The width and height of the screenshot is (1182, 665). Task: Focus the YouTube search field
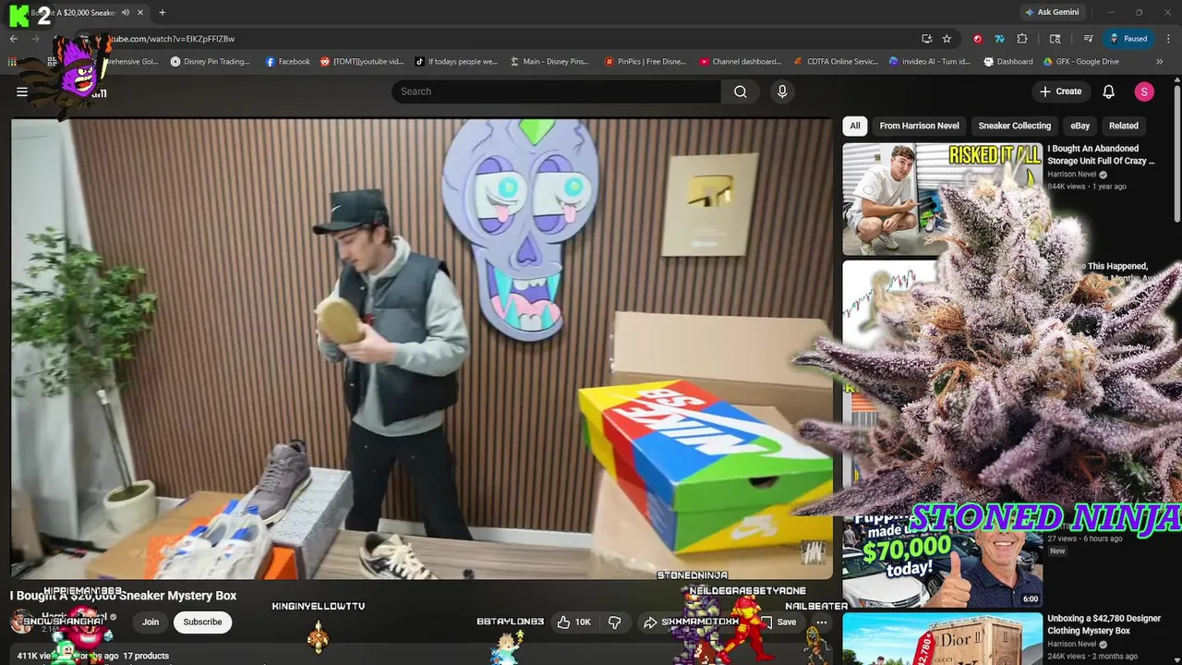(556, 91)
